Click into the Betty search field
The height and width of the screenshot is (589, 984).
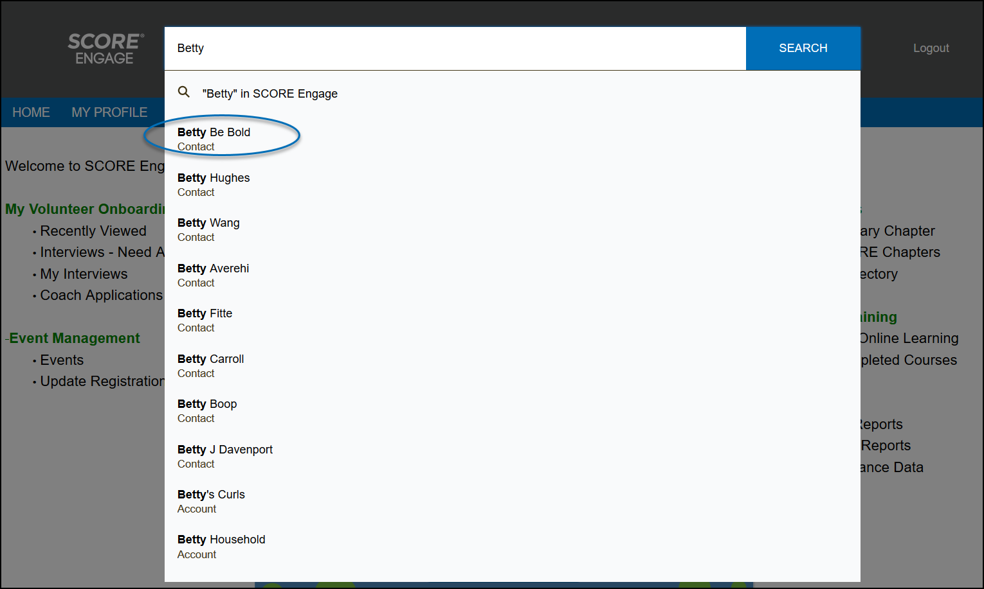coord(455,48)
